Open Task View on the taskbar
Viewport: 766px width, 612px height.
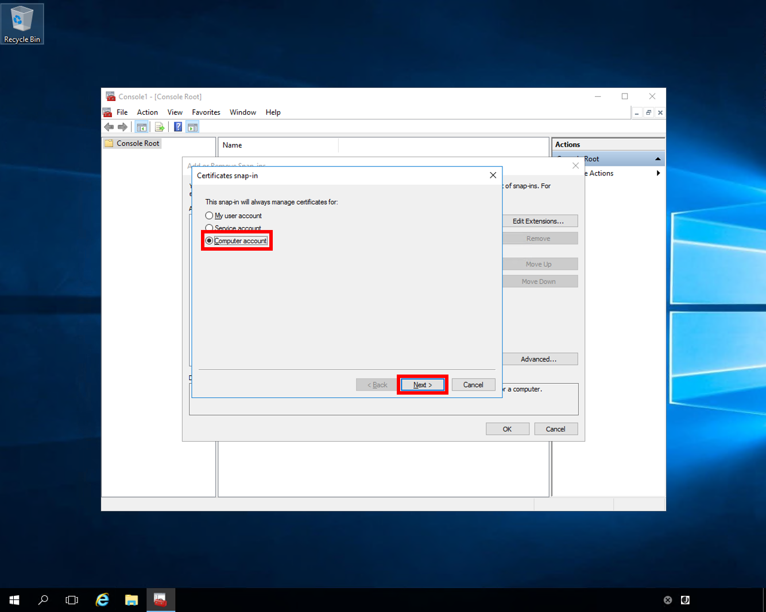(72, 600)
